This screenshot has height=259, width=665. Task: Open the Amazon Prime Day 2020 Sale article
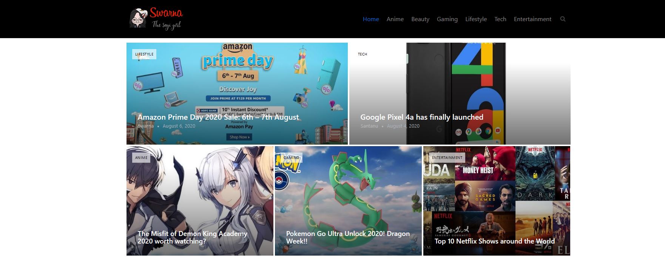click(x=218, y=117)
